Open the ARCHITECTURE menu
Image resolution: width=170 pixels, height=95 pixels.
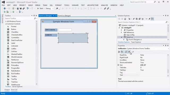[x=93, y=5]
